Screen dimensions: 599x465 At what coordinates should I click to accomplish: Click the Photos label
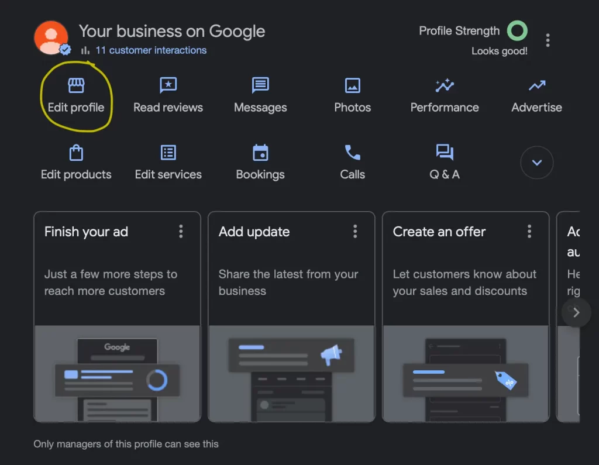[352, 108]
